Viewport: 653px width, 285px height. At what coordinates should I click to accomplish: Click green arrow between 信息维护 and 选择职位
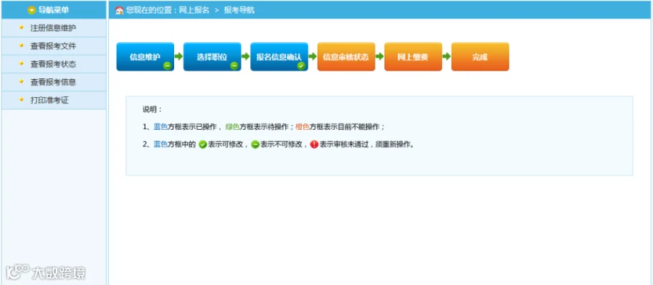(178, 56)
